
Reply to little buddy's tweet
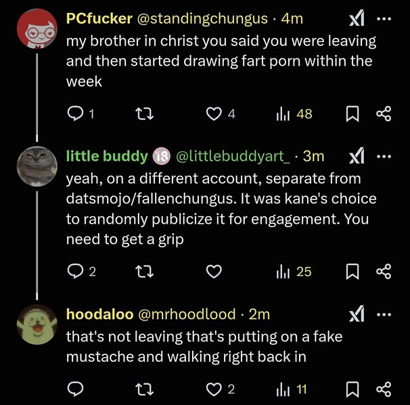point(75,272)
